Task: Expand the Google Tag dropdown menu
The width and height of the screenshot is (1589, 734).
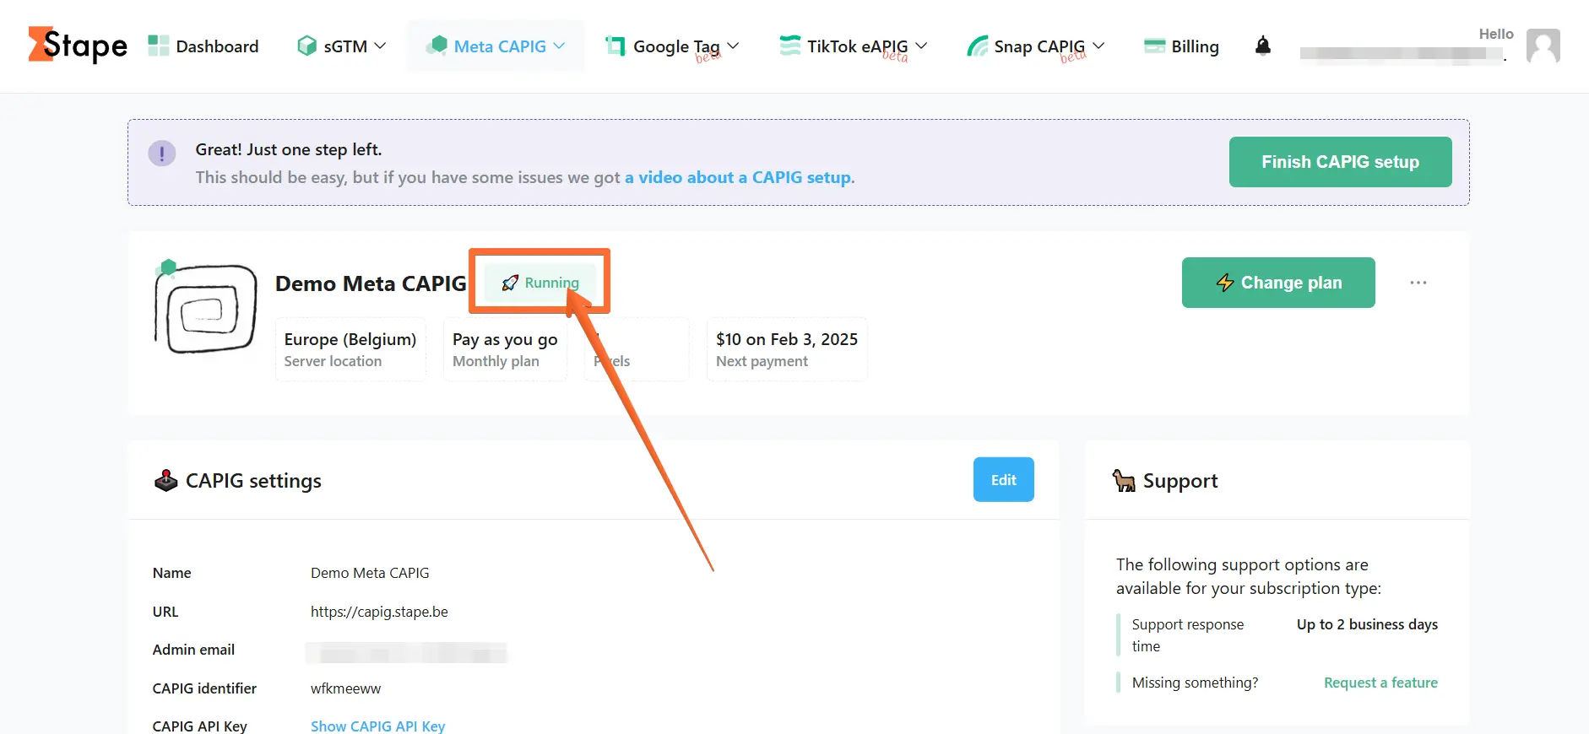Action: coord(672,46)
